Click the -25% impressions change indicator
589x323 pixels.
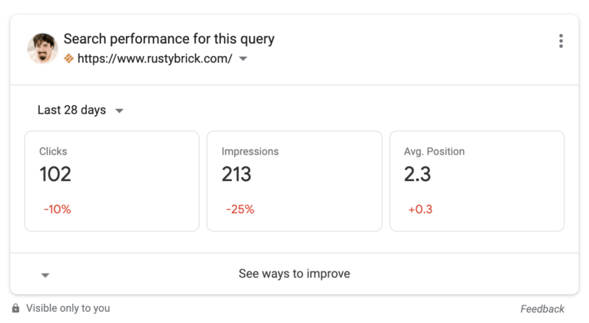pos(240,210)
